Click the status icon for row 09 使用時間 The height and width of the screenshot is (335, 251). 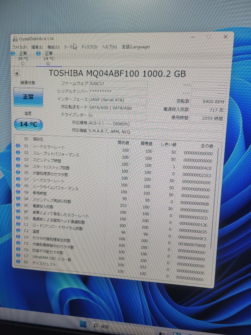[18, 193]
